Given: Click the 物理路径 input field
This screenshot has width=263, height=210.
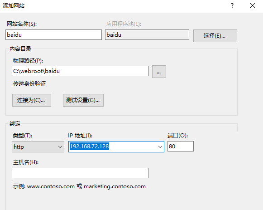Looking at the screenshot, I should pyautogui.click(x=80, y=71).
